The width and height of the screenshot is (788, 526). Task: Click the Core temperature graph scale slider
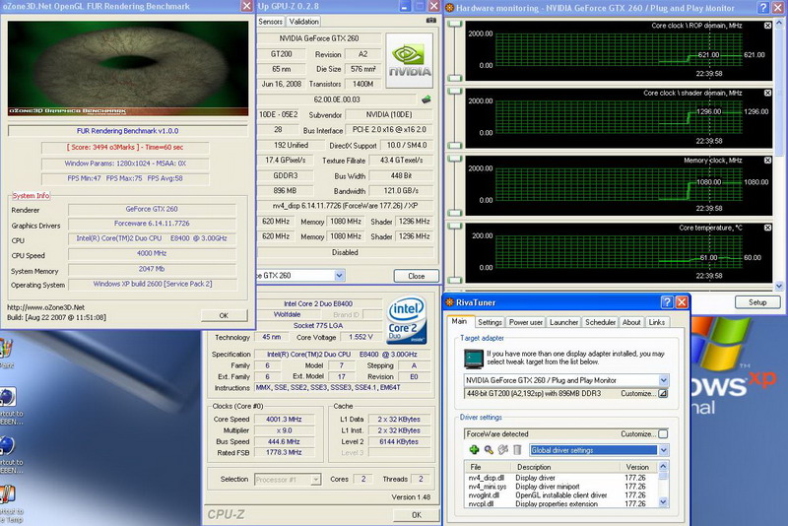point(454,253)
